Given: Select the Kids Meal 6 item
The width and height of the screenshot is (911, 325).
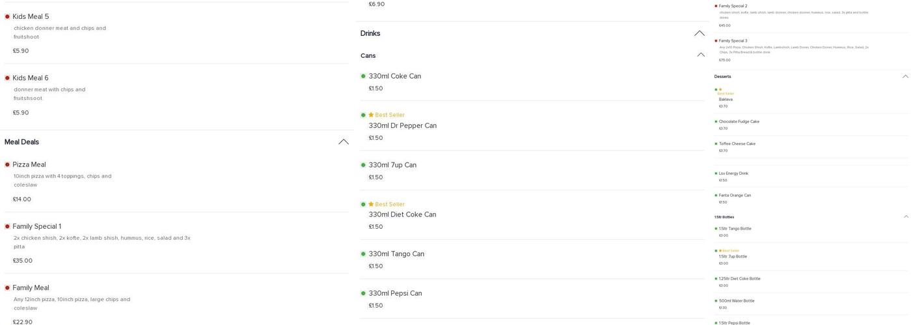Looking at the screenshot, I should pyautogui.click(x=31, y=78).
